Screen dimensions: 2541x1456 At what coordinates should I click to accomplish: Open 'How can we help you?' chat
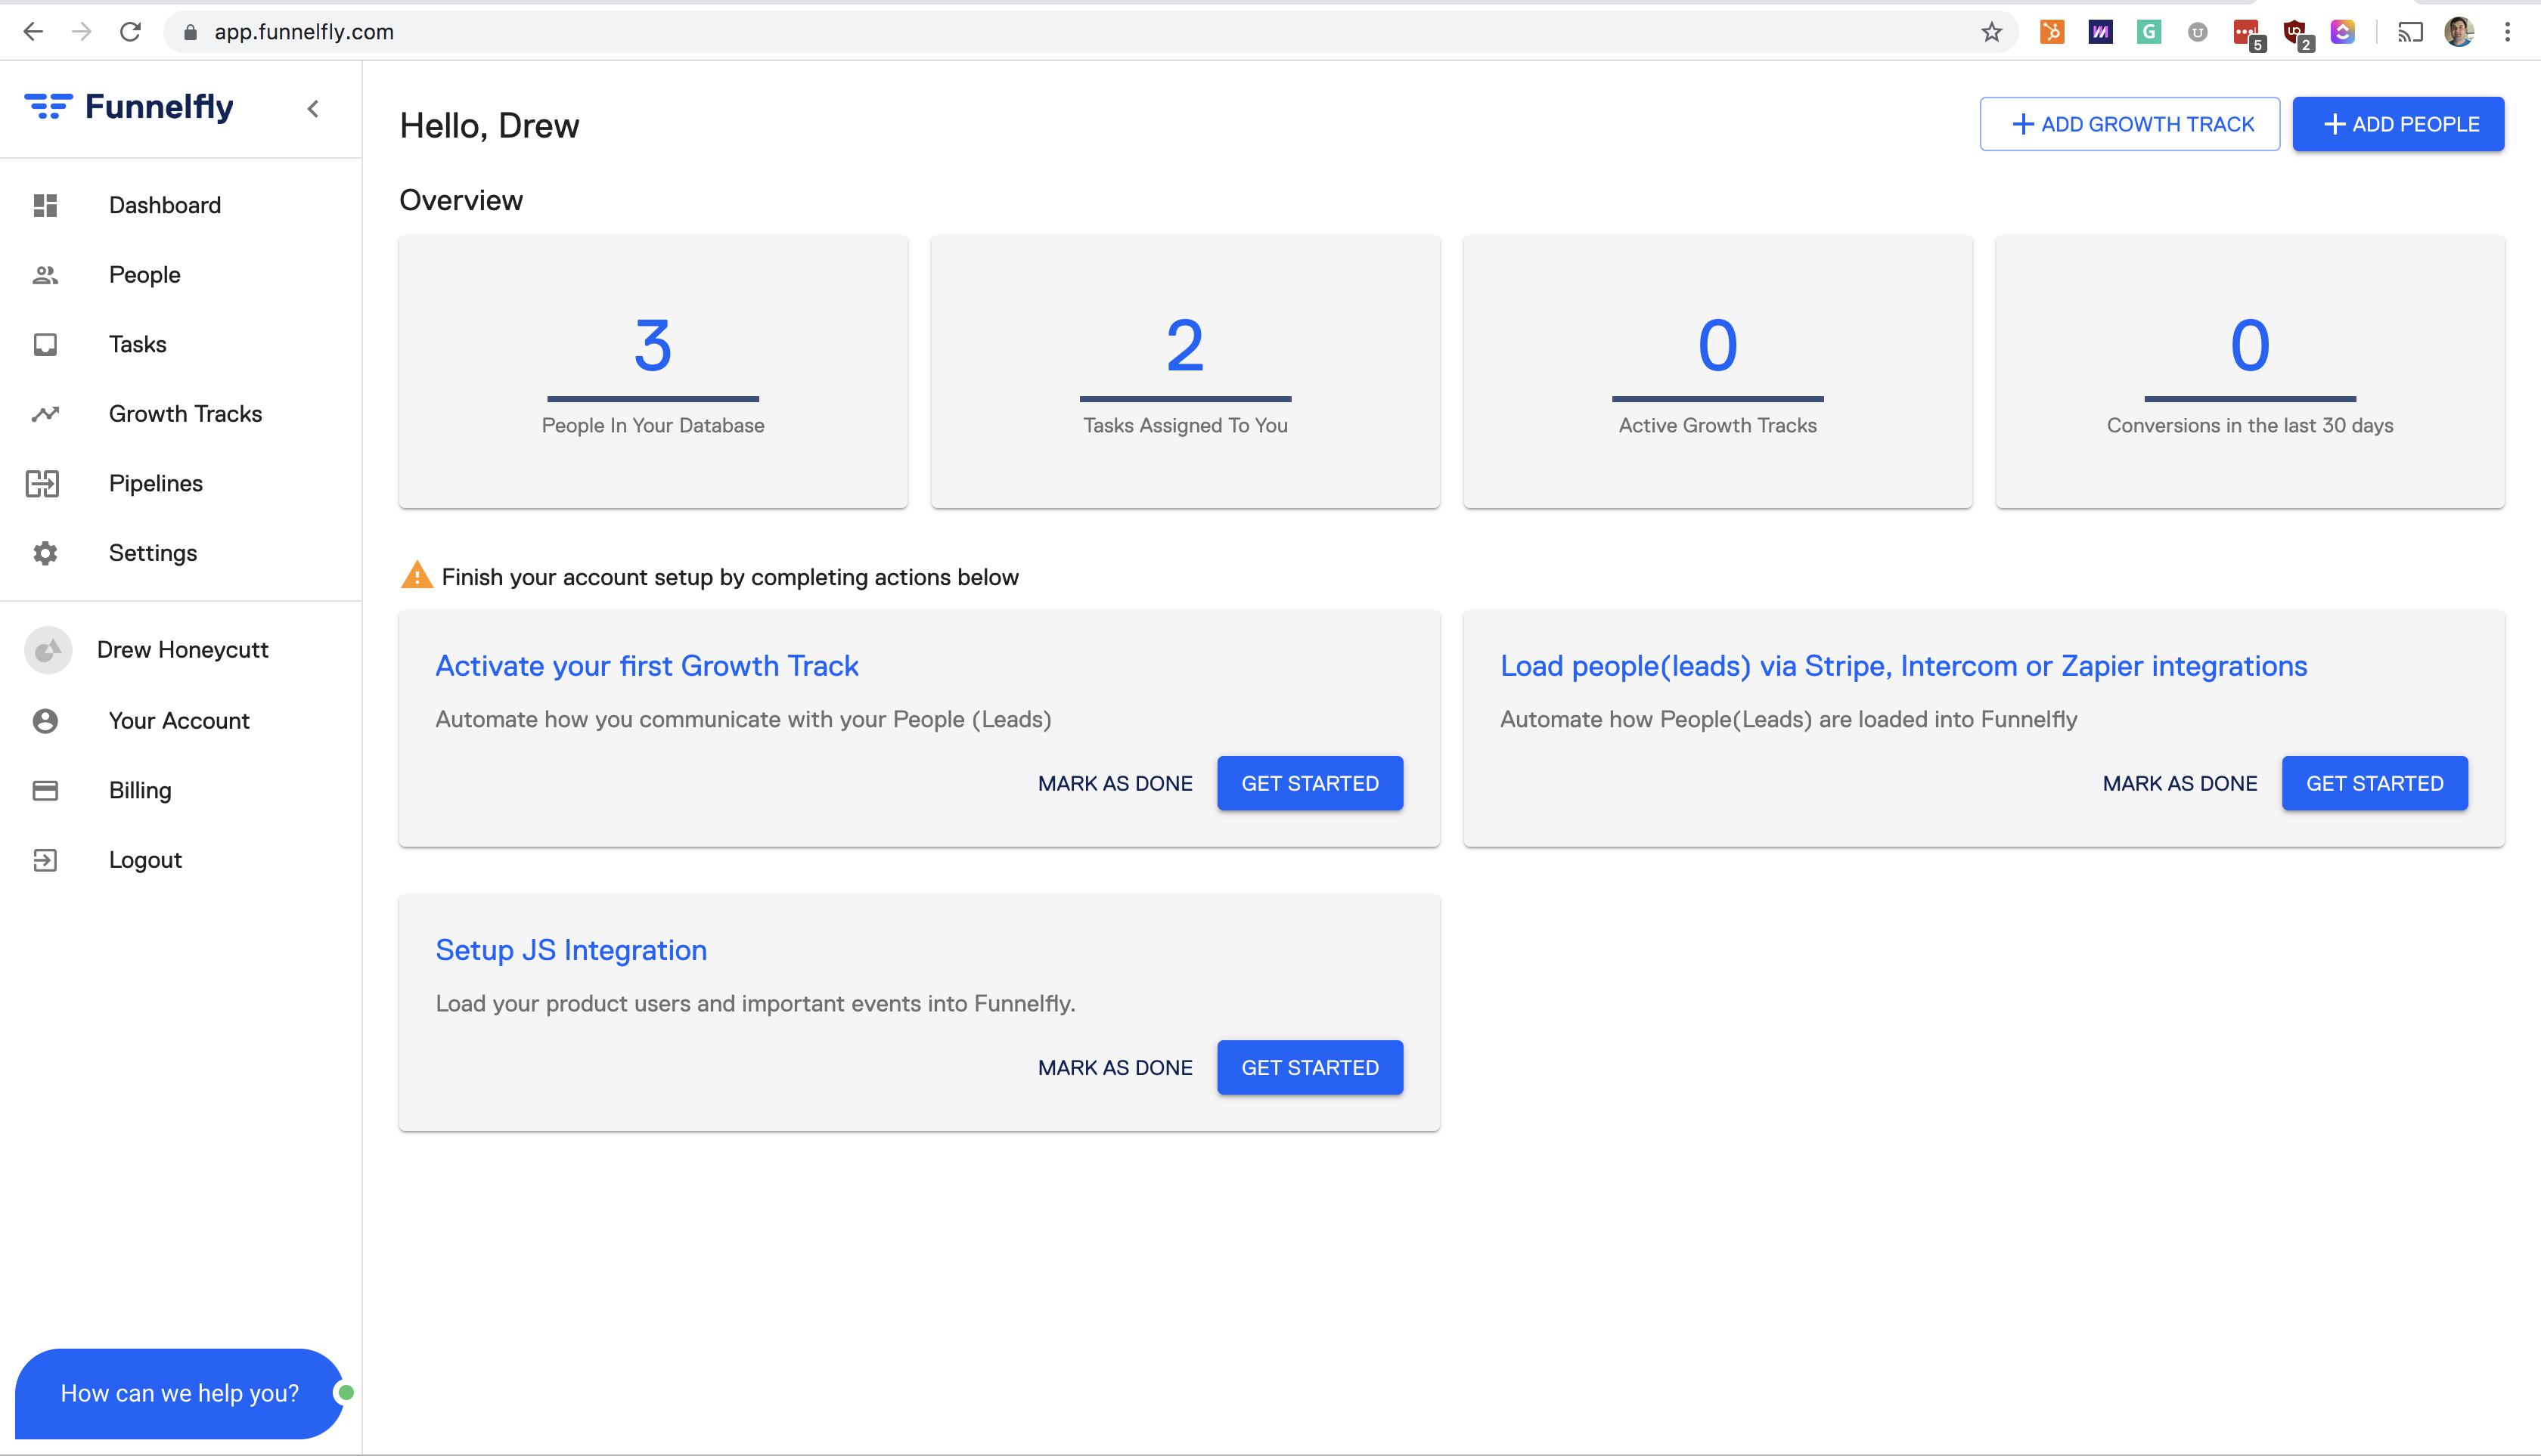180,1393
